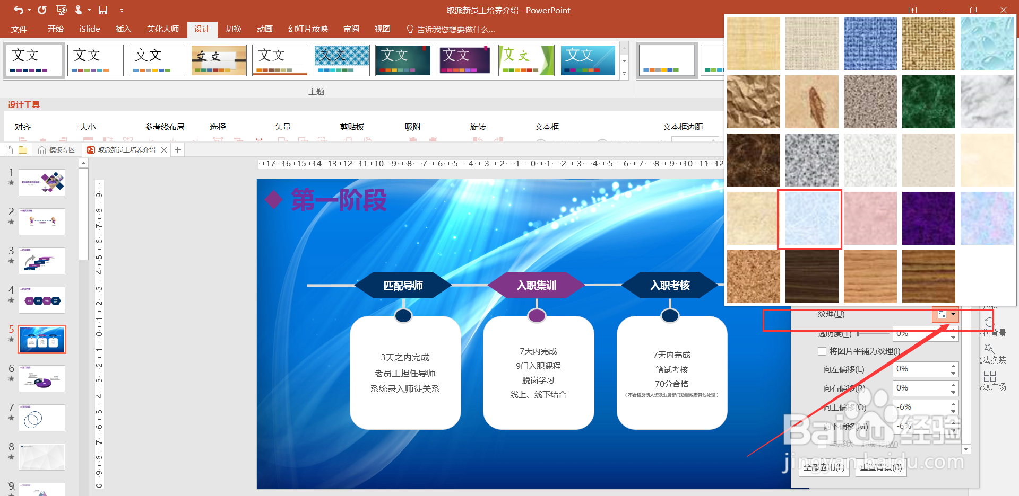Open the 魔法换装 tool icon
The width and height of the screenshot is (1019, 496).
pyautogui.click(x=989, y=349)
